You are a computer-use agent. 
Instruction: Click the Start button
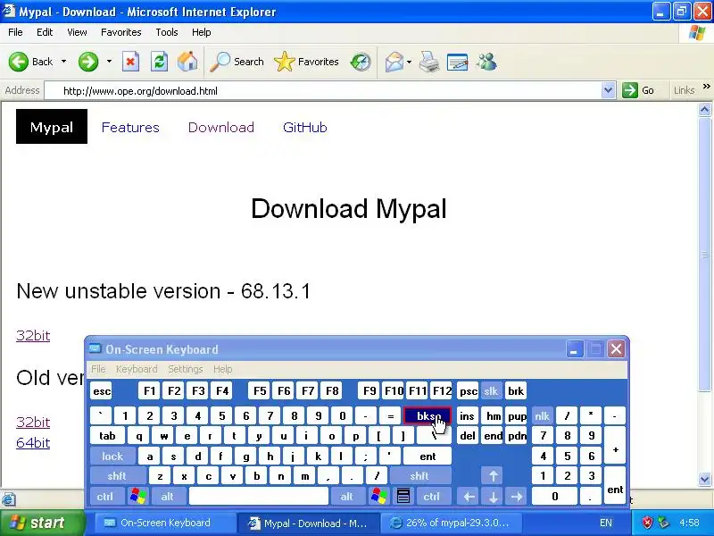pos(42,523)
